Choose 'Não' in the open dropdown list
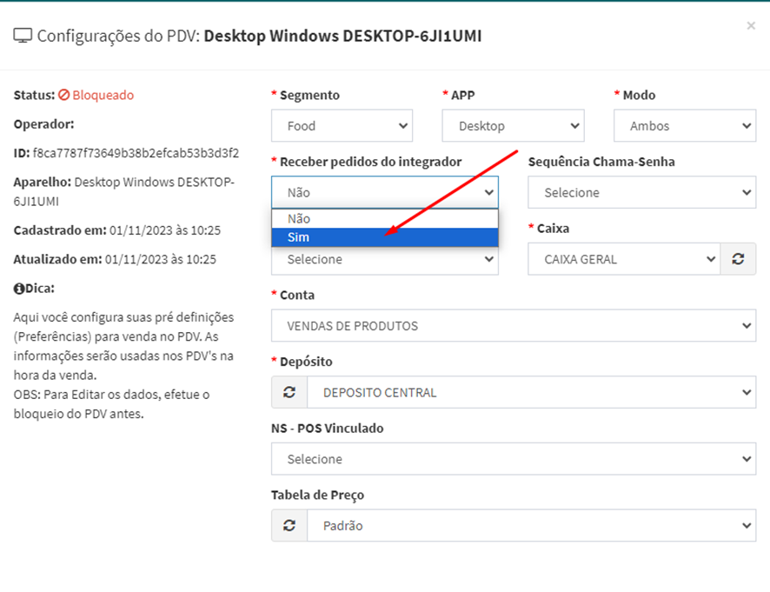This screenshot has height=592, width=770. 384,219
